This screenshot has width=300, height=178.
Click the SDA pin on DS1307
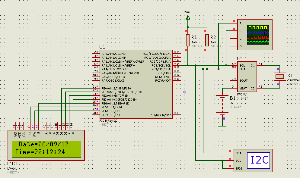242,69
